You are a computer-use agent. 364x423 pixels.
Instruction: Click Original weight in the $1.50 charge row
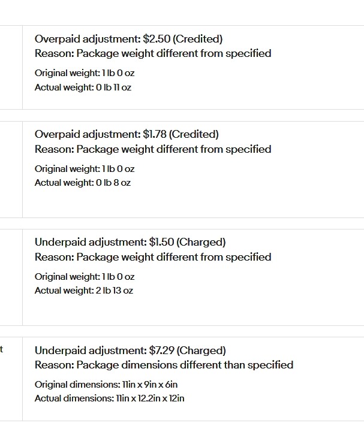[x=85, y=277]
